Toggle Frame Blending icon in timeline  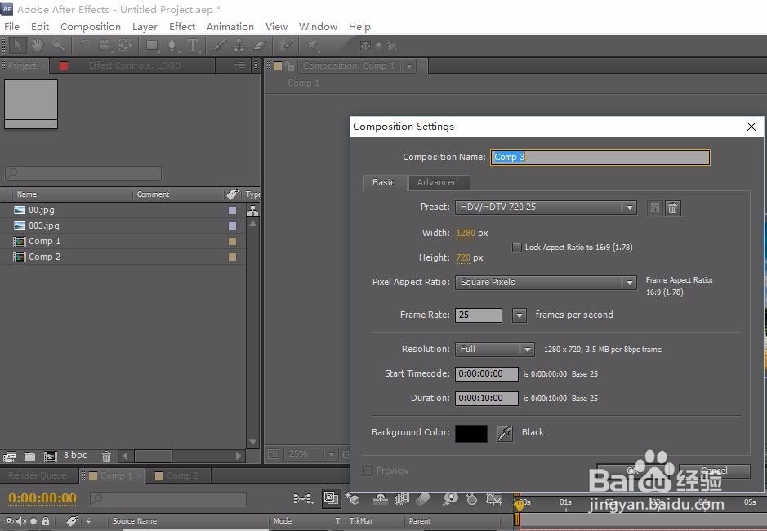(x=402, y=498)
